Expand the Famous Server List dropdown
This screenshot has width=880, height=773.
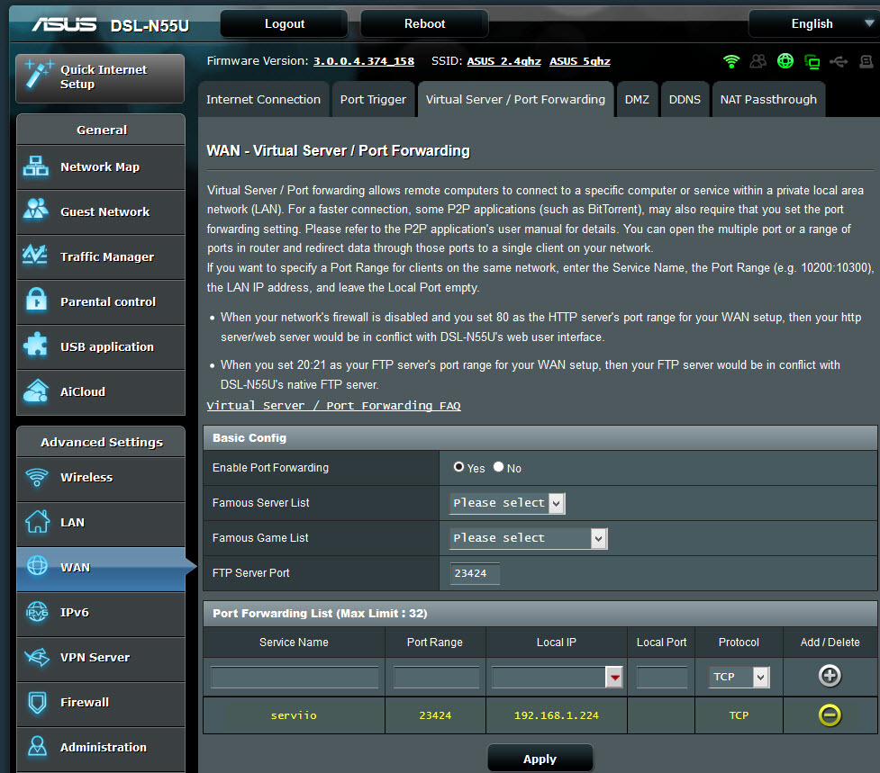[507, 503]
